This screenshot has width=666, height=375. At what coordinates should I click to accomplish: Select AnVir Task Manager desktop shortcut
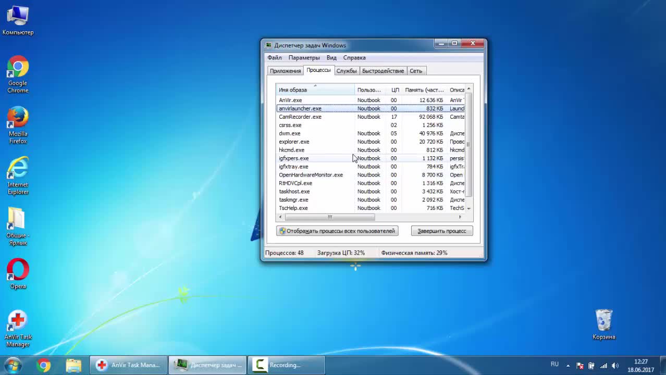18,329
